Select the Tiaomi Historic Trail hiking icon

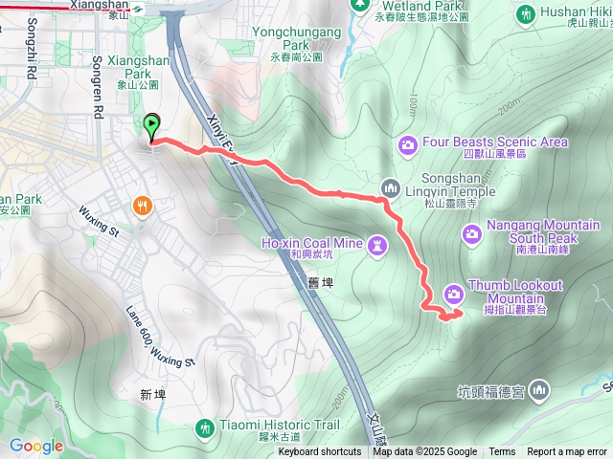point(204,428)
